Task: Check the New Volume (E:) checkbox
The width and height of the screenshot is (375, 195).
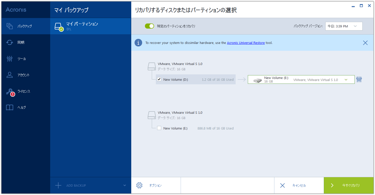Action: tap(159, 128)
